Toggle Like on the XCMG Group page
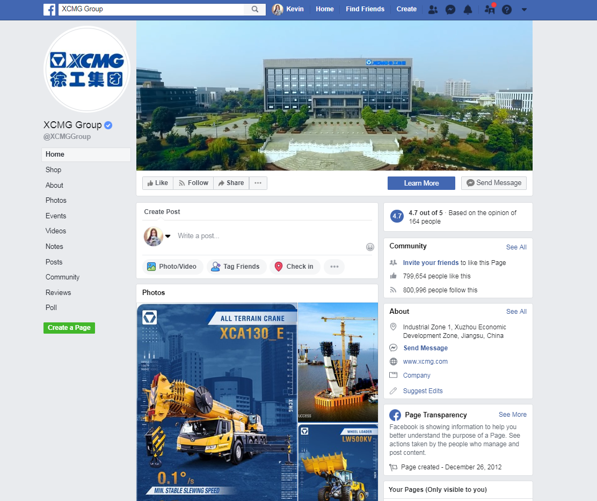The height and width of the screenshot is (501, 597). (x=157, y=183)
